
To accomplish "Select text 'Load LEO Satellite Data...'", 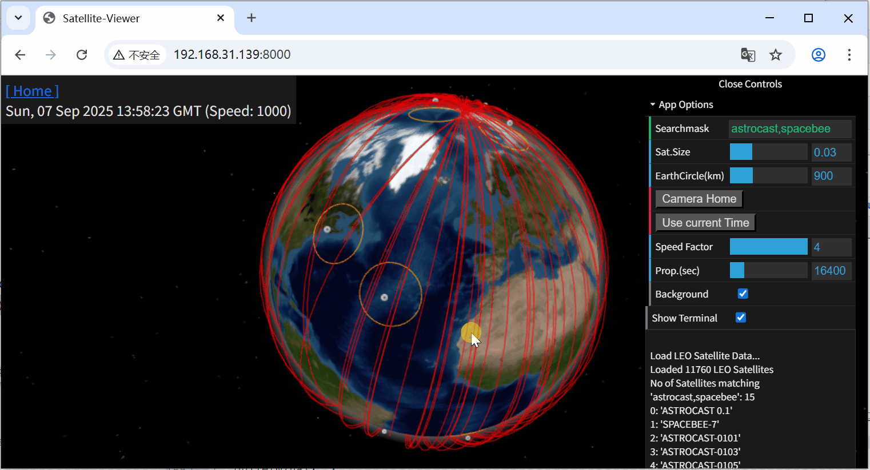I will (x=705, y=356).
